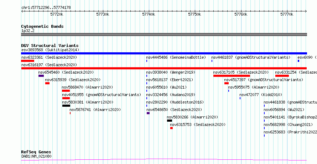Image resolution: width=317 pixels, height=164 pixels.
Task: Open the nsv5682998 (Chuang2021) label
Action: coord(288,125)
